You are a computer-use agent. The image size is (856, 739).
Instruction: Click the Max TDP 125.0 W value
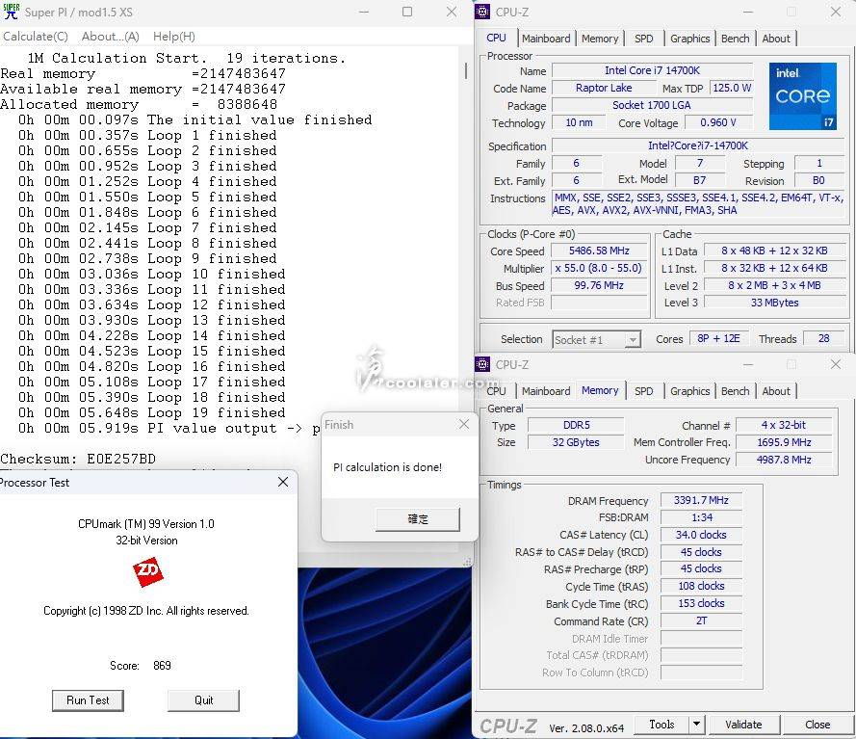pyautogui.click(x=732, y=88)
